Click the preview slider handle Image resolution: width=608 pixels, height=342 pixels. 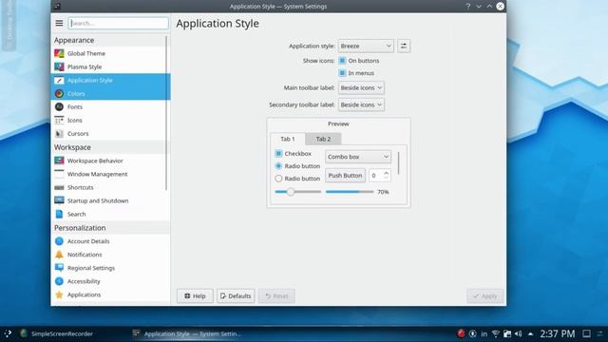pos(291,192)
